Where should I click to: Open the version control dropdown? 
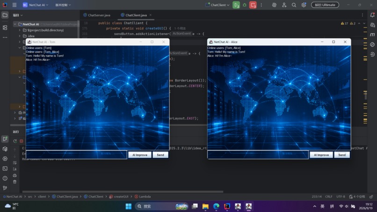[63, 5]
